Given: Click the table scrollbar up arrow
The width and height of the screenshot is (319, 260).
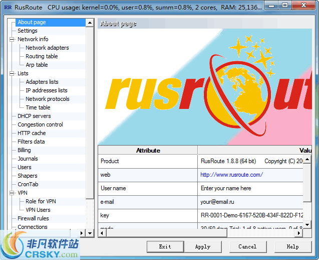Looking at the screenshot, I should tap(307, 159).
